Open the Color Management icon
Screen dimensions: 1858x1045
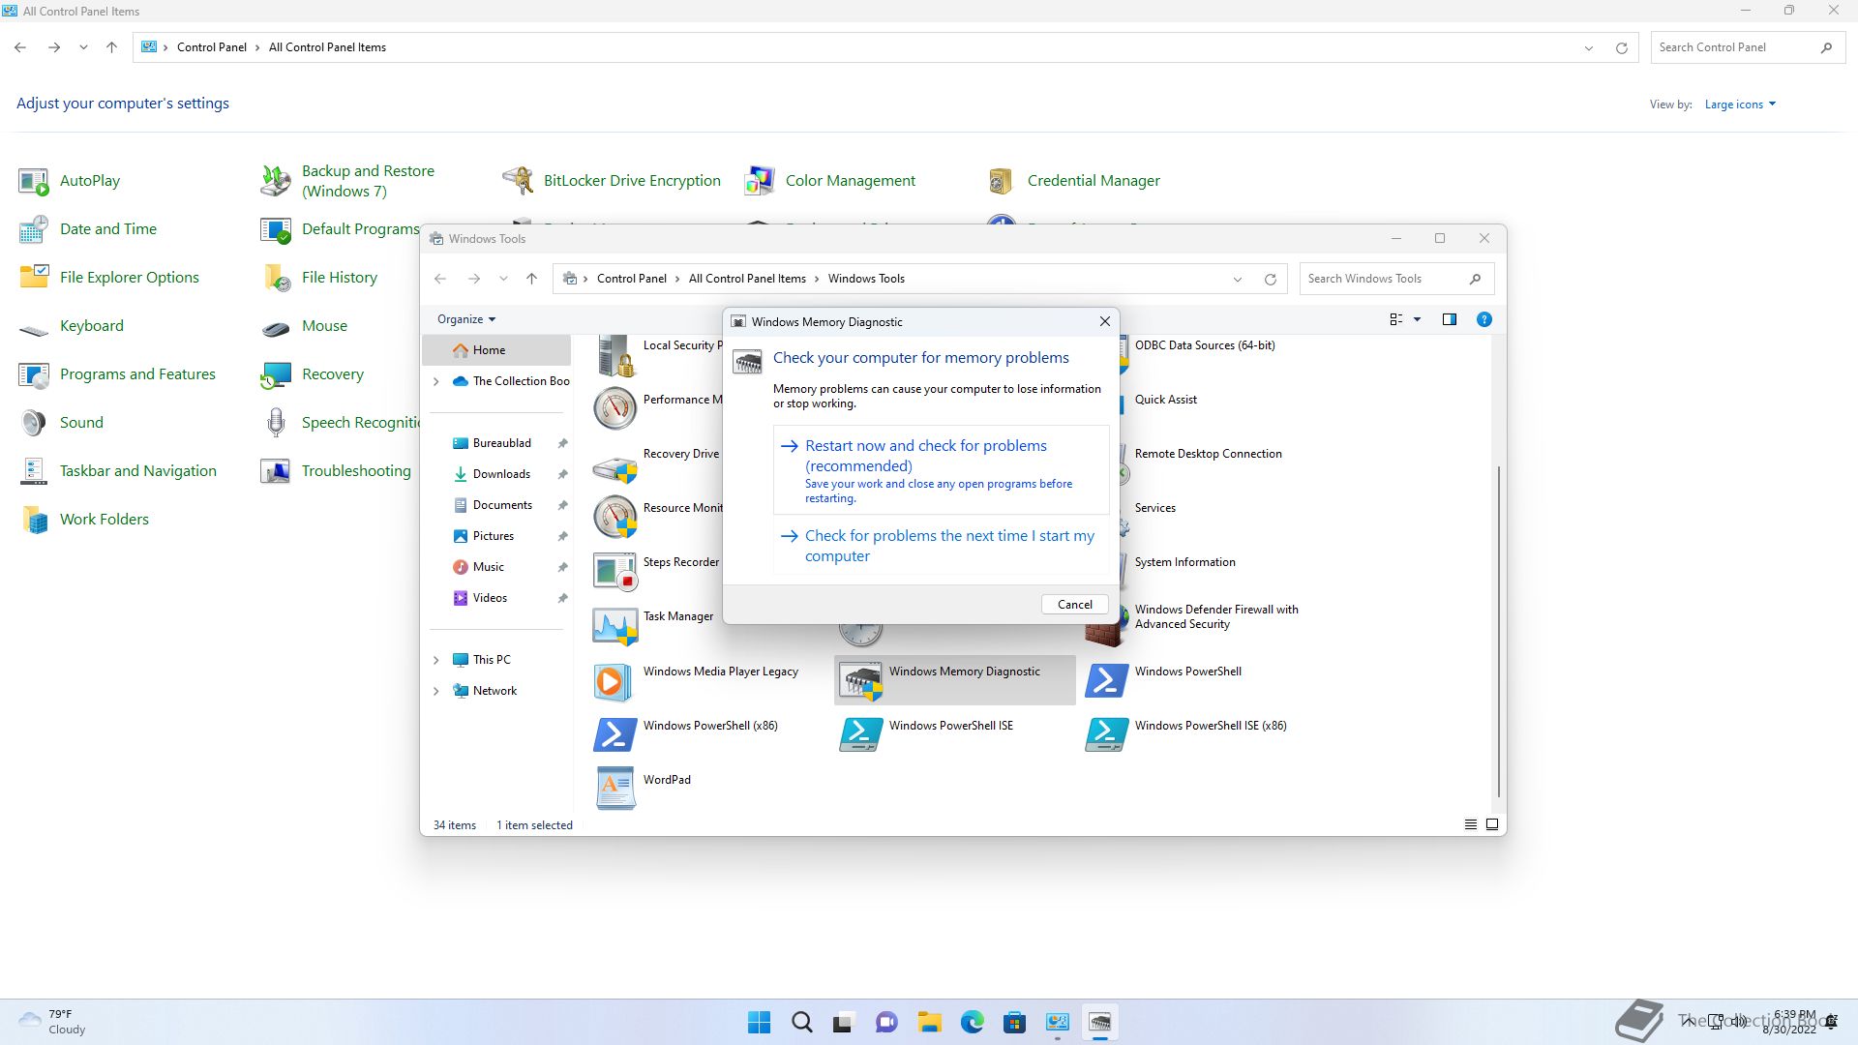pyautogui.click(x=760, y=181)
